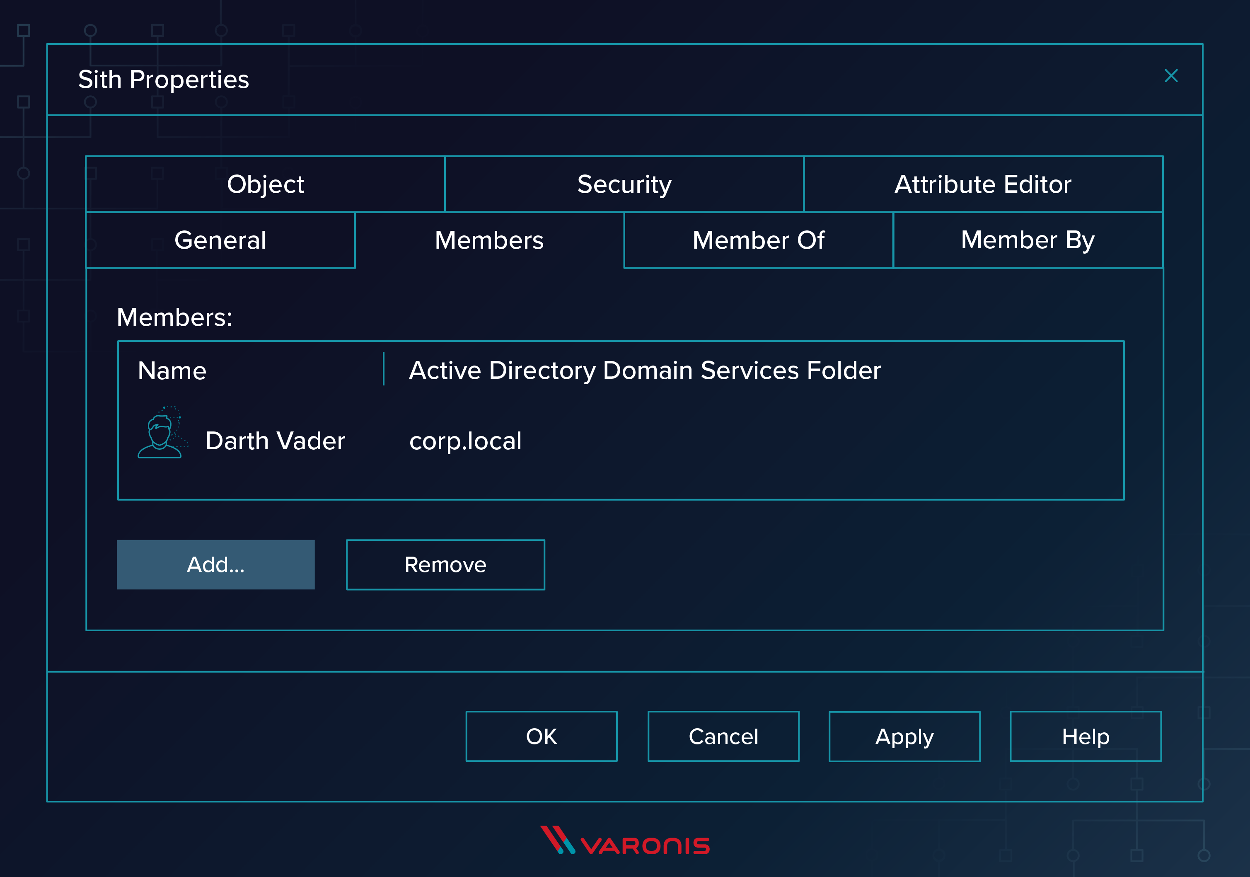Apply the current changes
The height and width of the screenshot is (877, 1250).
pos(904,736)
